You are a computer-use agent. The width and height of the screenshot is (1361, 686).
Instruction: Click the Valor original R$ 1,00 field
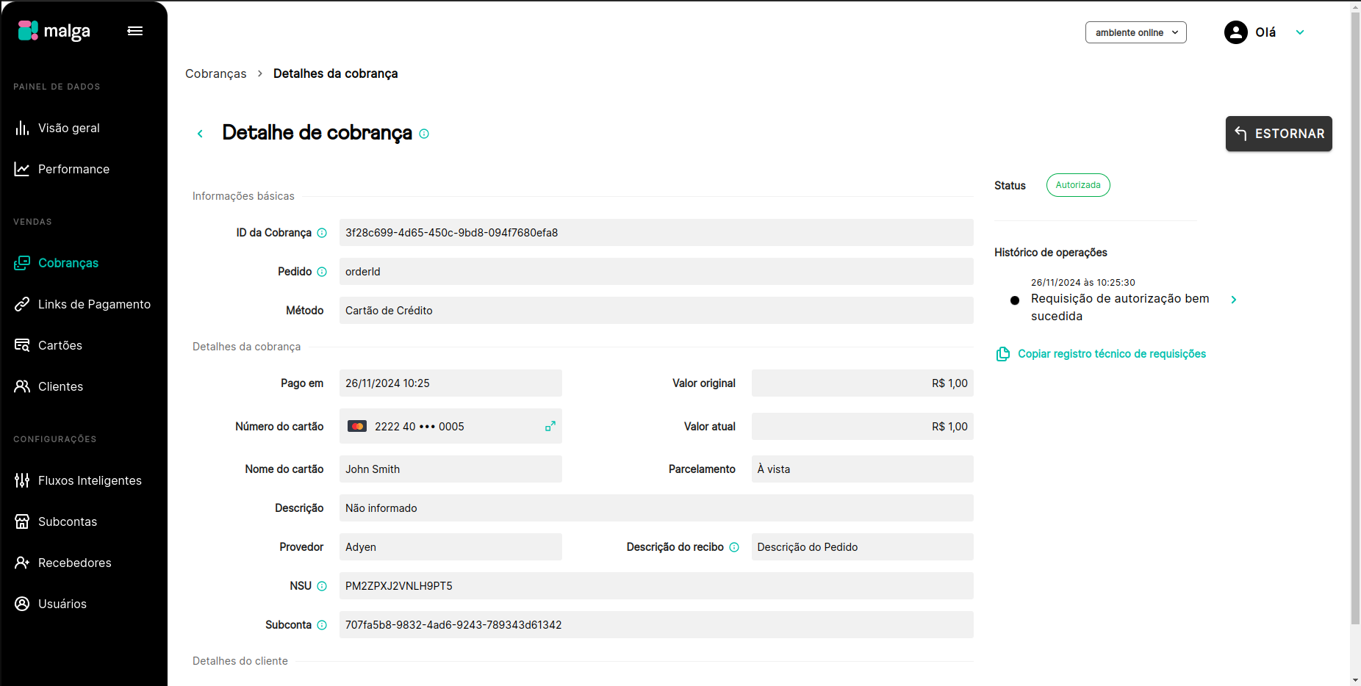click(863, 383)
